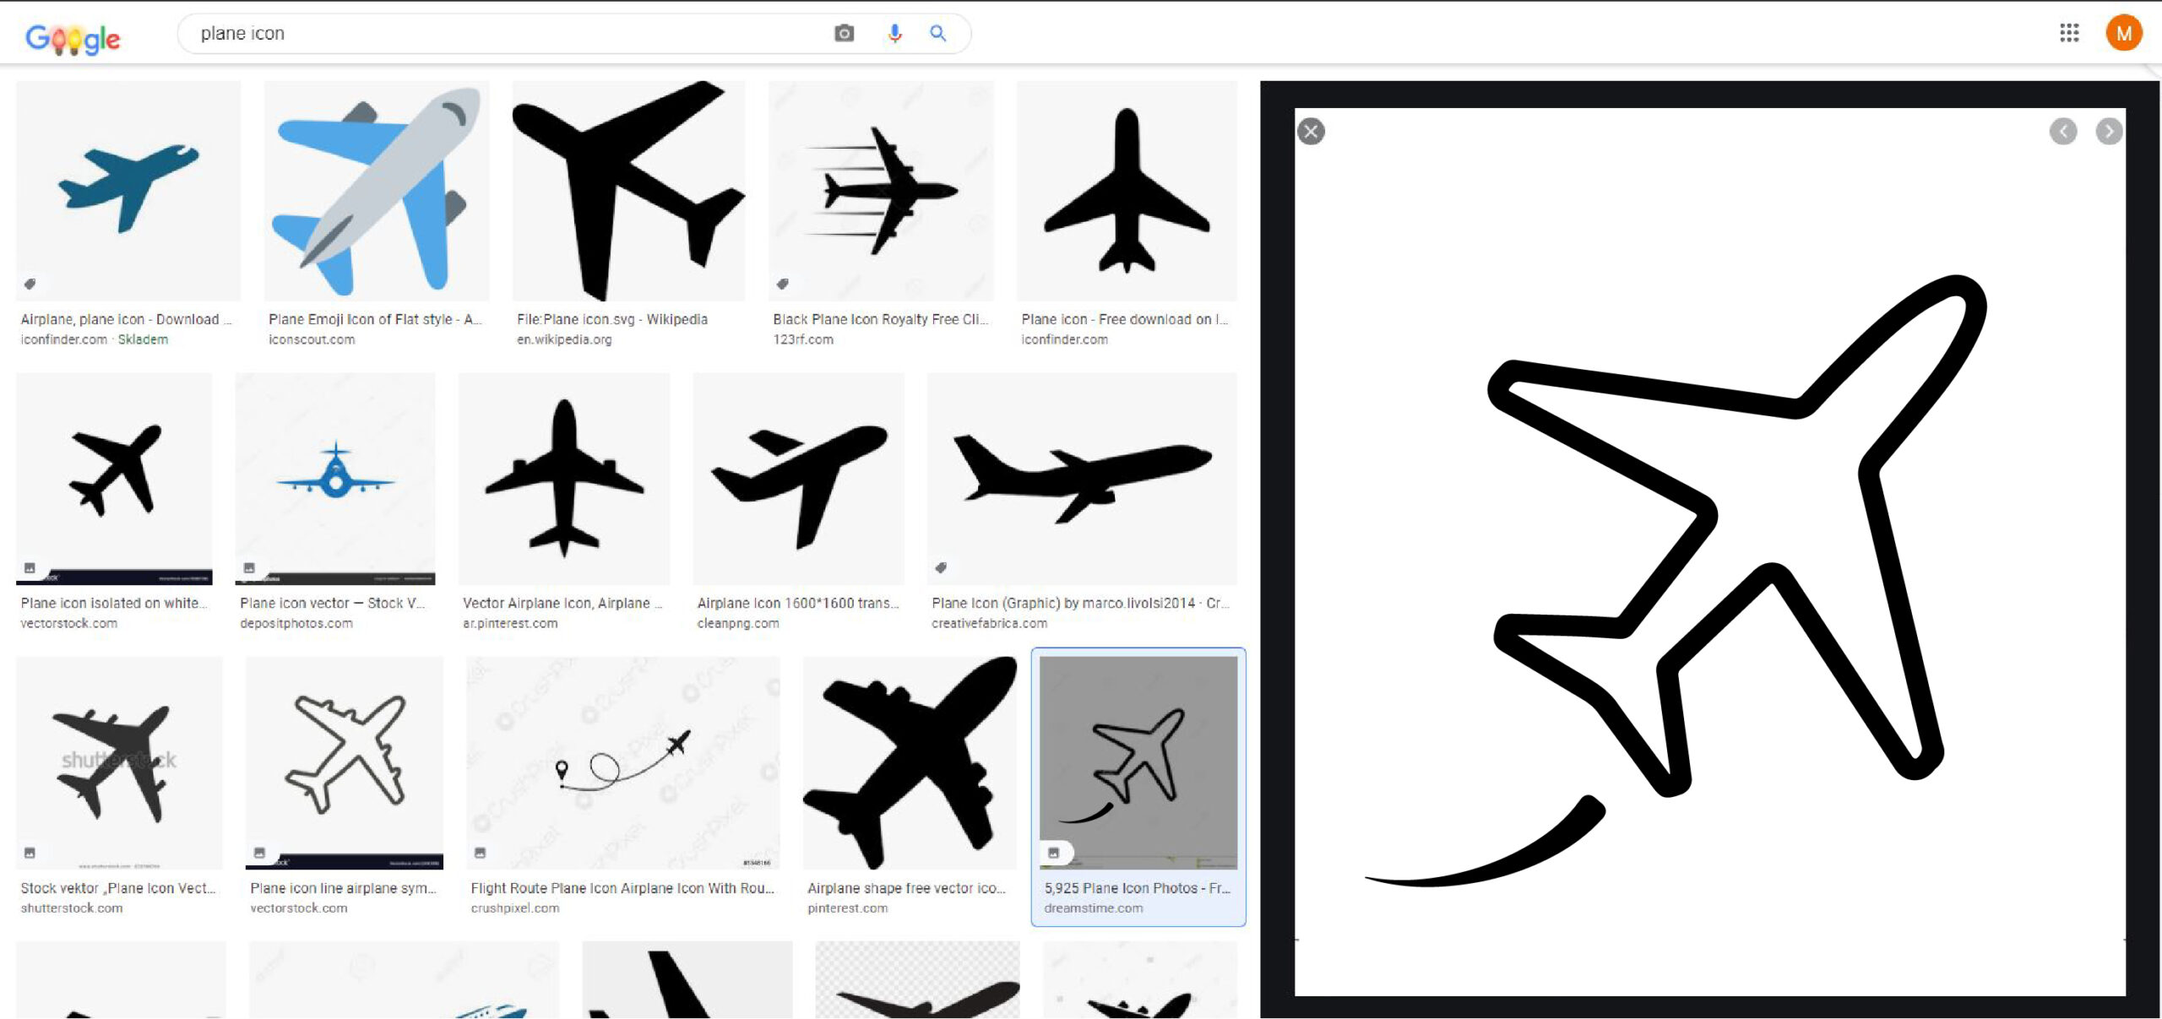Open the dreamstime.com source link
This screenshot has height=1019, width=2162.
point(1093,908)
